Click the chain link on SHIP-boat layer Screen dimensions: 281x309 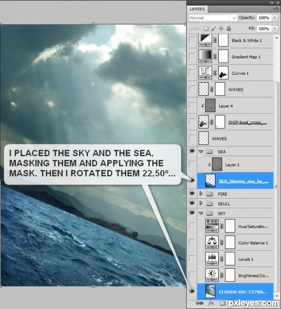point(212,122)
